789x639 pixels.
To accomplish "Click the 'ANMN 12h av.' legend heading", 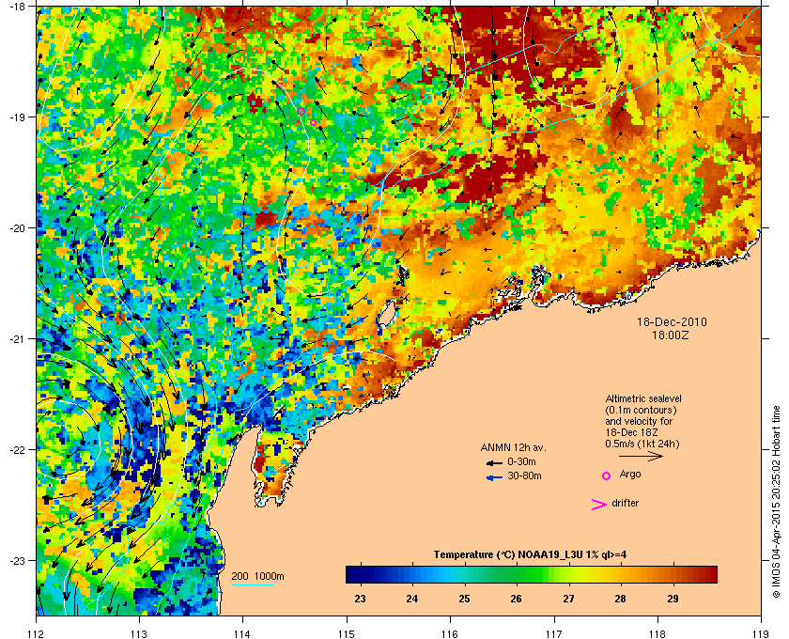I will click(513, 447).
